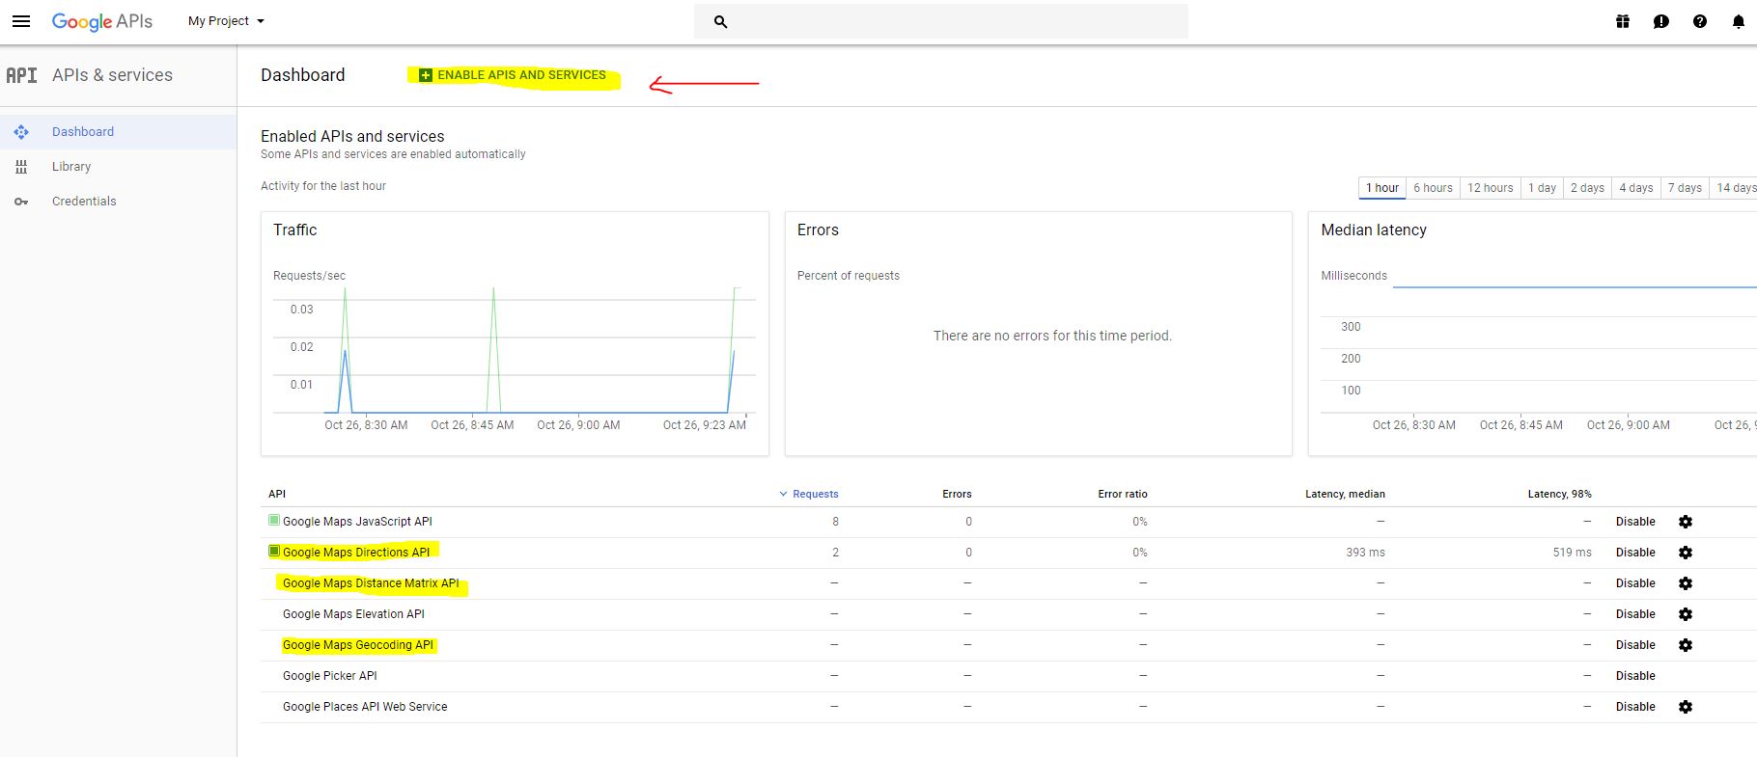Expand the My Project dropdown
The image size is (1757, 757).
[x=226, y=21]
